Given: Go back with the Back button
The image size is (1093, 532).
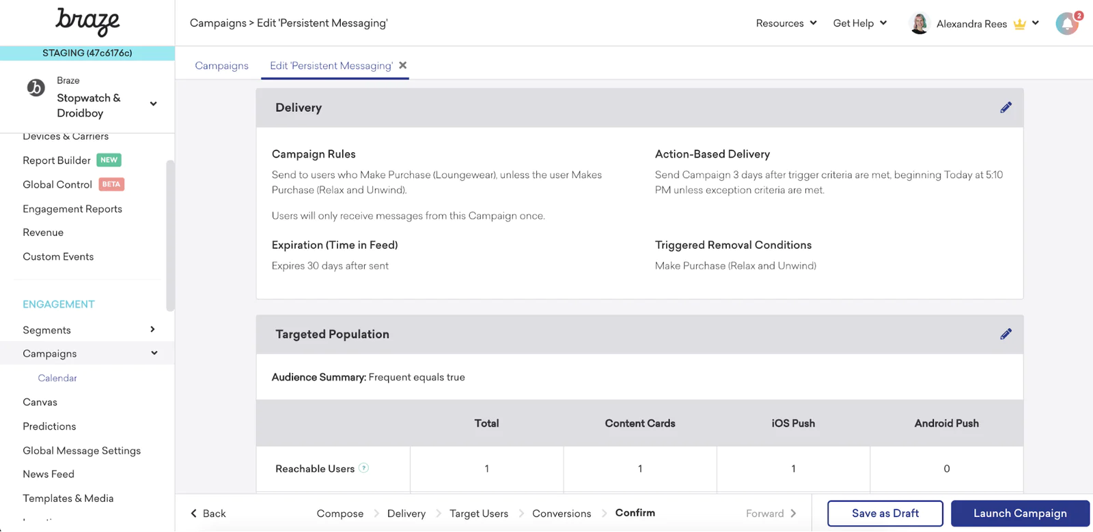Looking at the screenshot, I should click(208, 514).
